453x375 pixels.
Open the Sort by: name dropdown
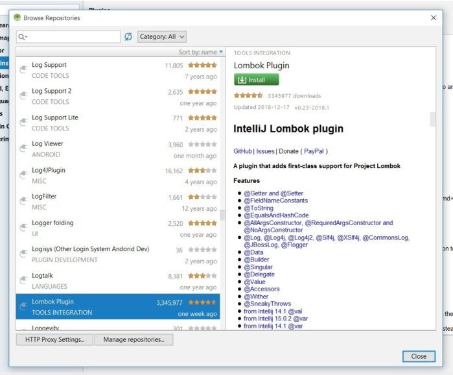tap(200, 52)
